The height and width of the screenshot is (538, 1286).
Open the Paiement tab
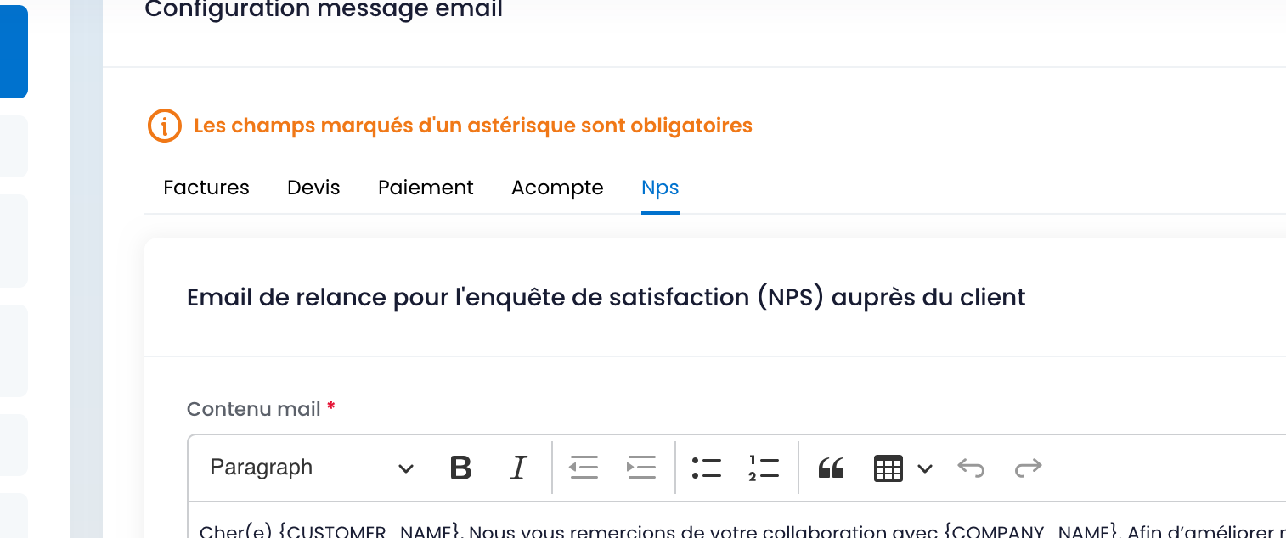[x=426, y=188]
